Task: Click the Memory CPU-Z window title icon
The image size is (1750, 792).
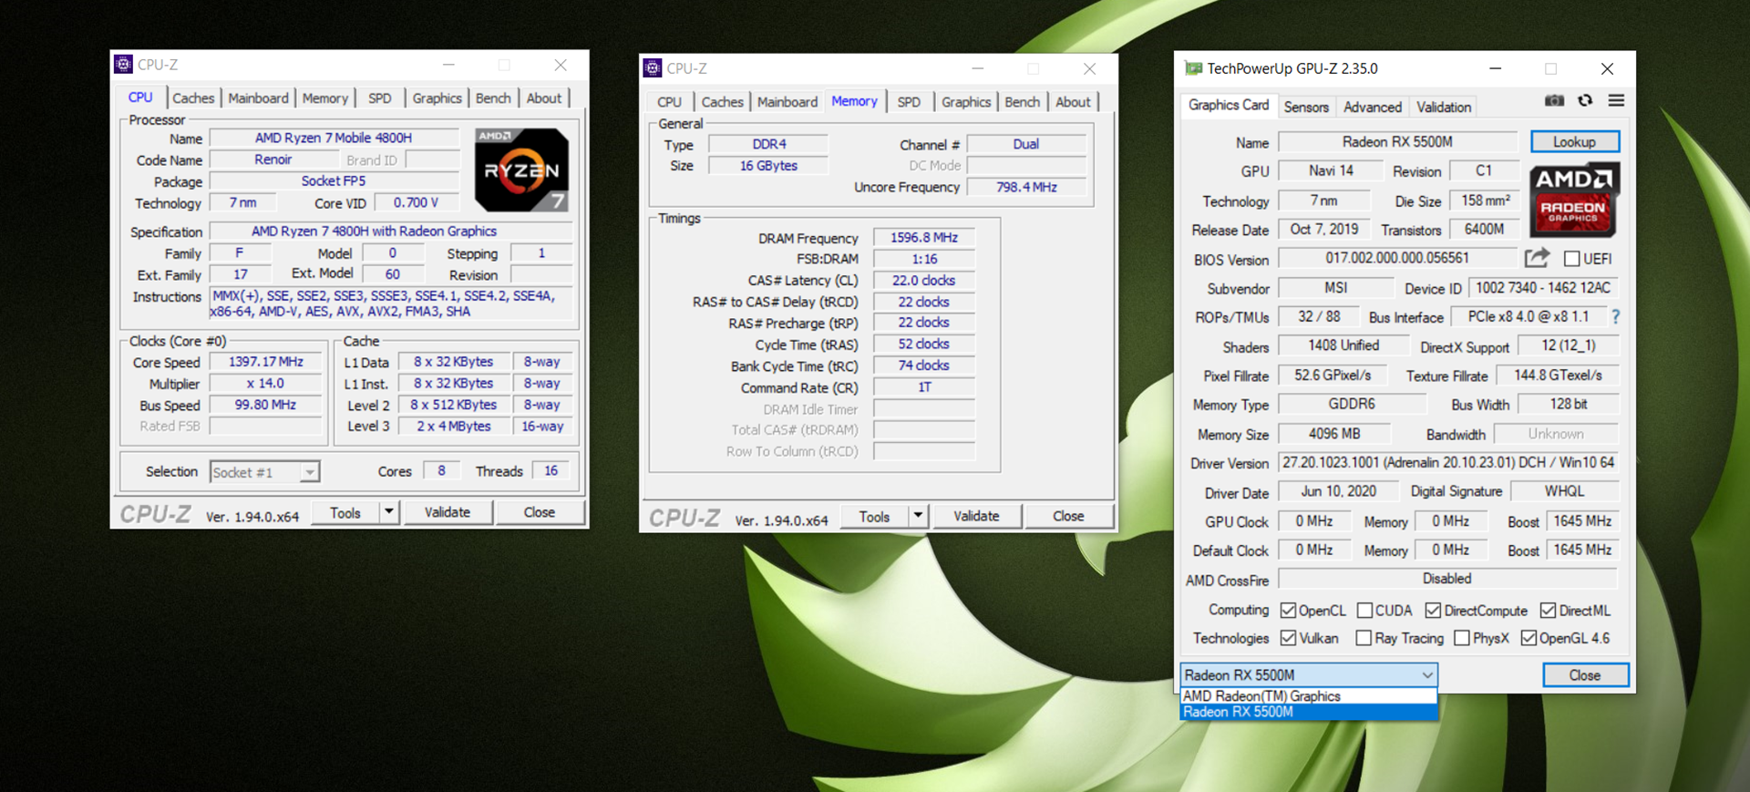Action: tap(652, 68)
